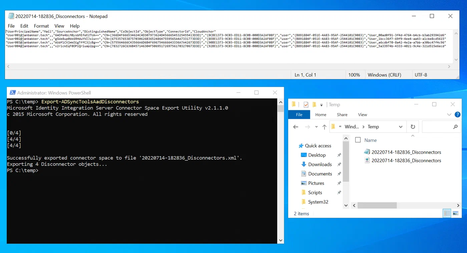The height and width of the screenshot is (253, 467).
Task: Click the Explorer file list horizontal scrollbar
Action: tap(377, 205)
